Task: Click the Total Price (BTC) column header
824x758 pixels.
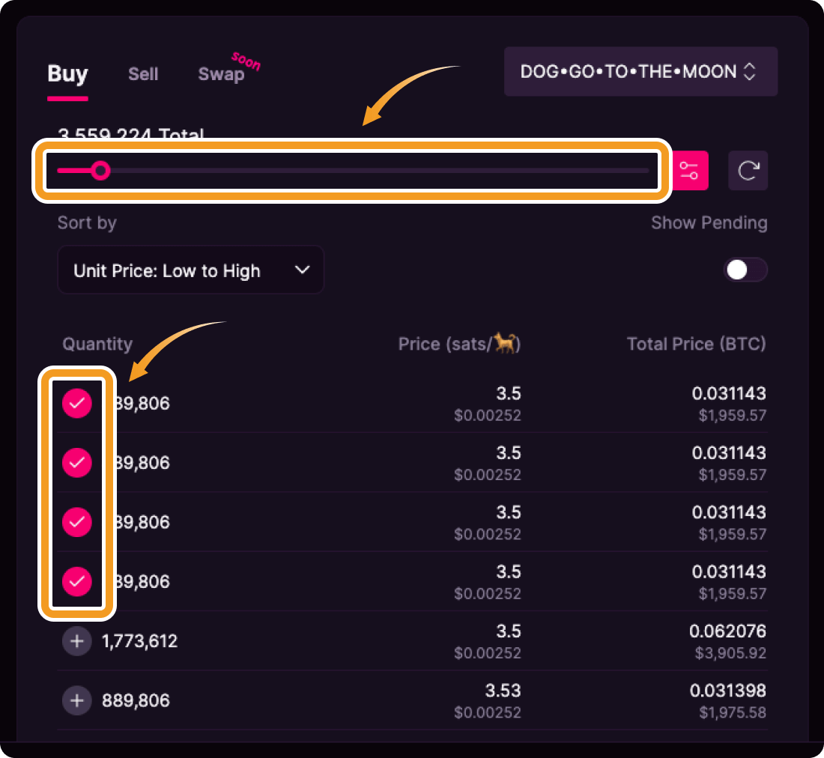Action: click(696, 344)
